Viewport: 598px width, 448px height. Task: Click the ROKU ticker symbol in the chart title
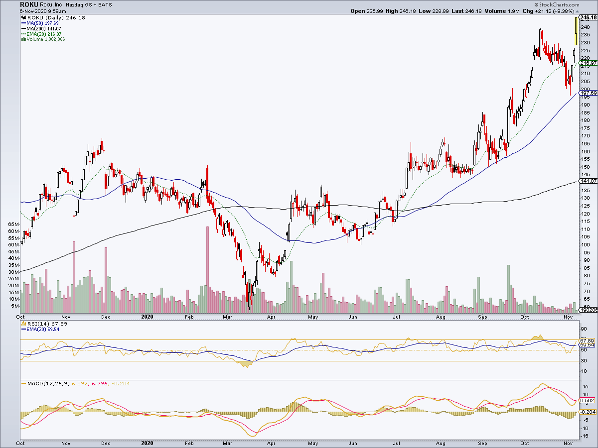point(29,4)
